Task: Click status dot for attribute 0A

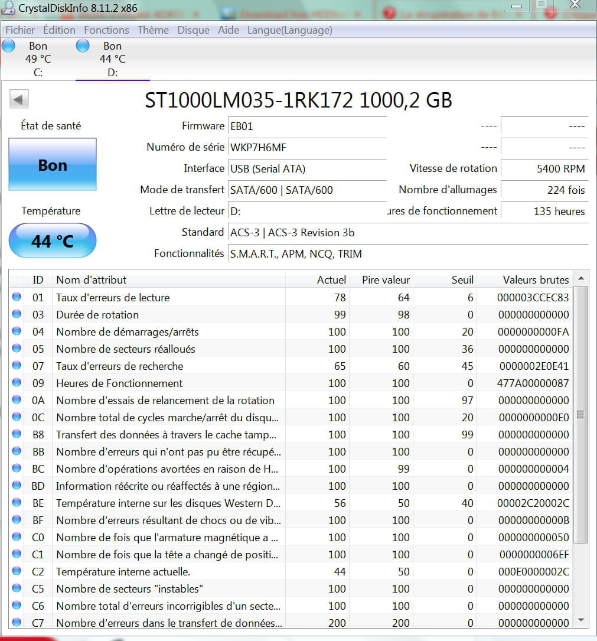Action: tap(17, 400)
